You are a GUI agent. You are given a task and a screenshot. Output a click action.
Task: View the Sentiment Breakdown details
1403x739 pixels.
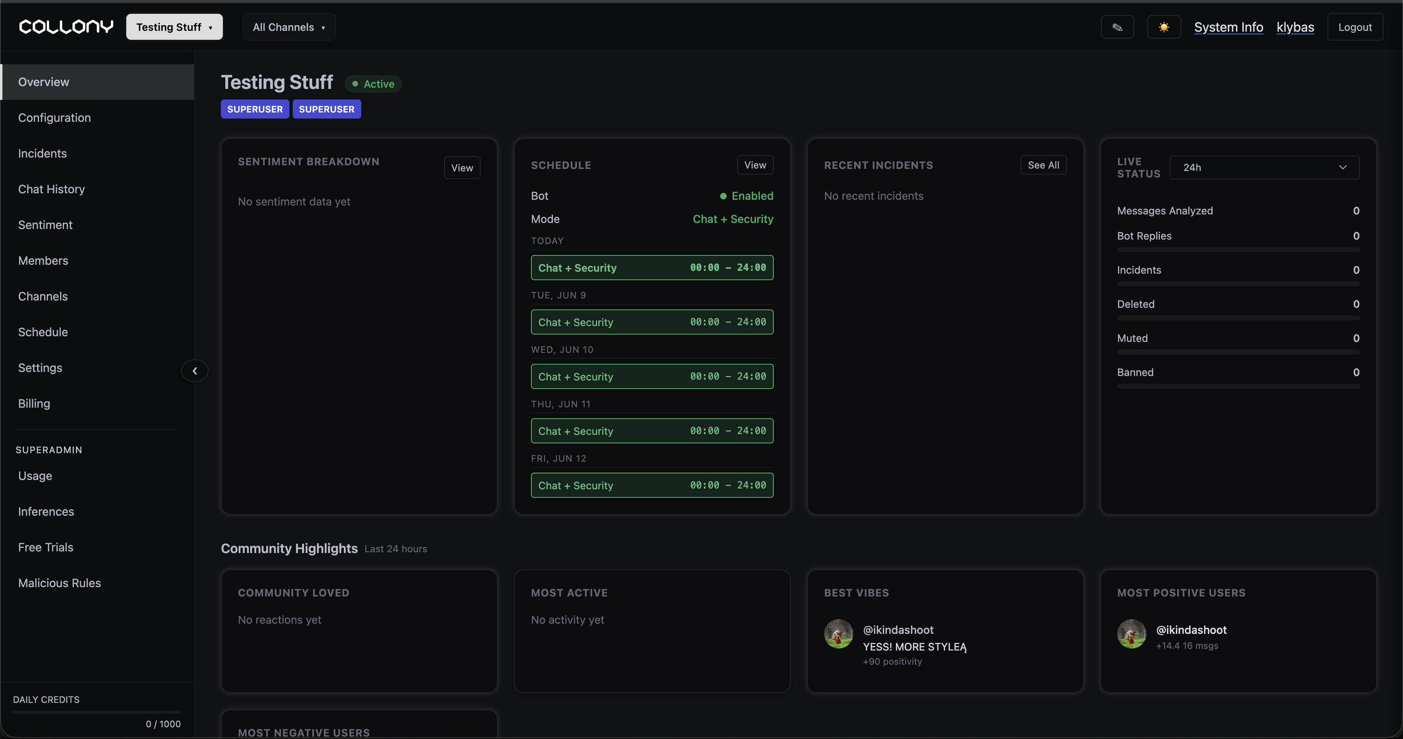pyautogui.click(x=462, y=168)
